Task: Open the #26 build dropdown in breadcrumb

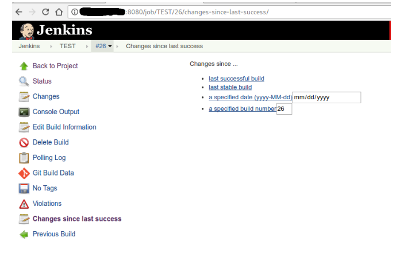Action: (110, 46)
